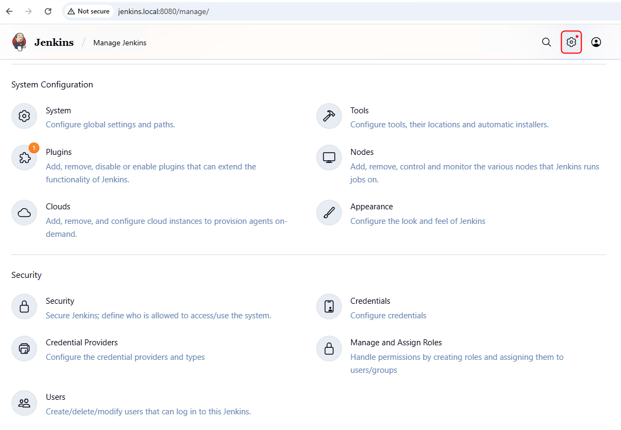Click the Clouds cloud icon
Viewport: 621px width, 430px height.
[x=24, y=212]
